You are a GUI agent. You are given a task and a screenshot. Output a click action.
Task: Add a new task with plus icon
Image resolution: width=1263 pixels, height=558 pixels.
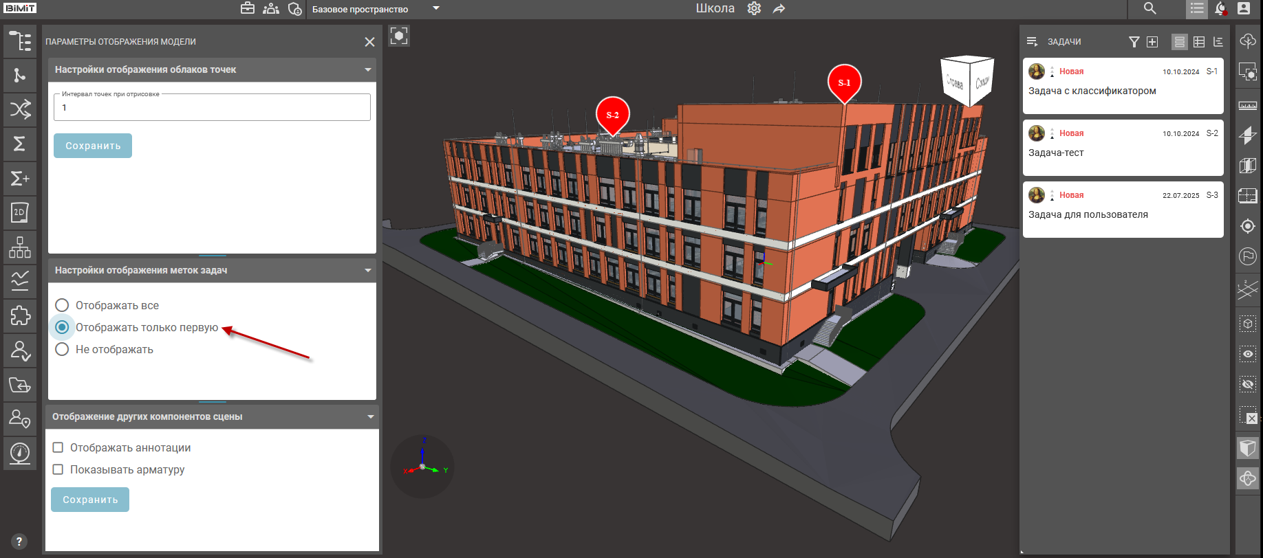click(x=1152, y=42)
